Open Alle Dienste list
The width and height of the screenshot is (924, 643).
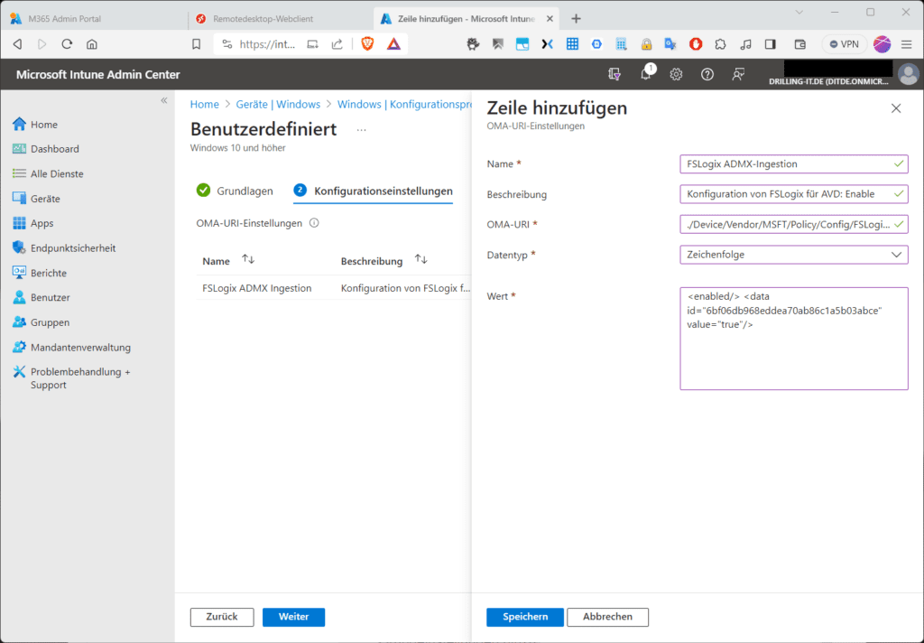click(49, 174)
